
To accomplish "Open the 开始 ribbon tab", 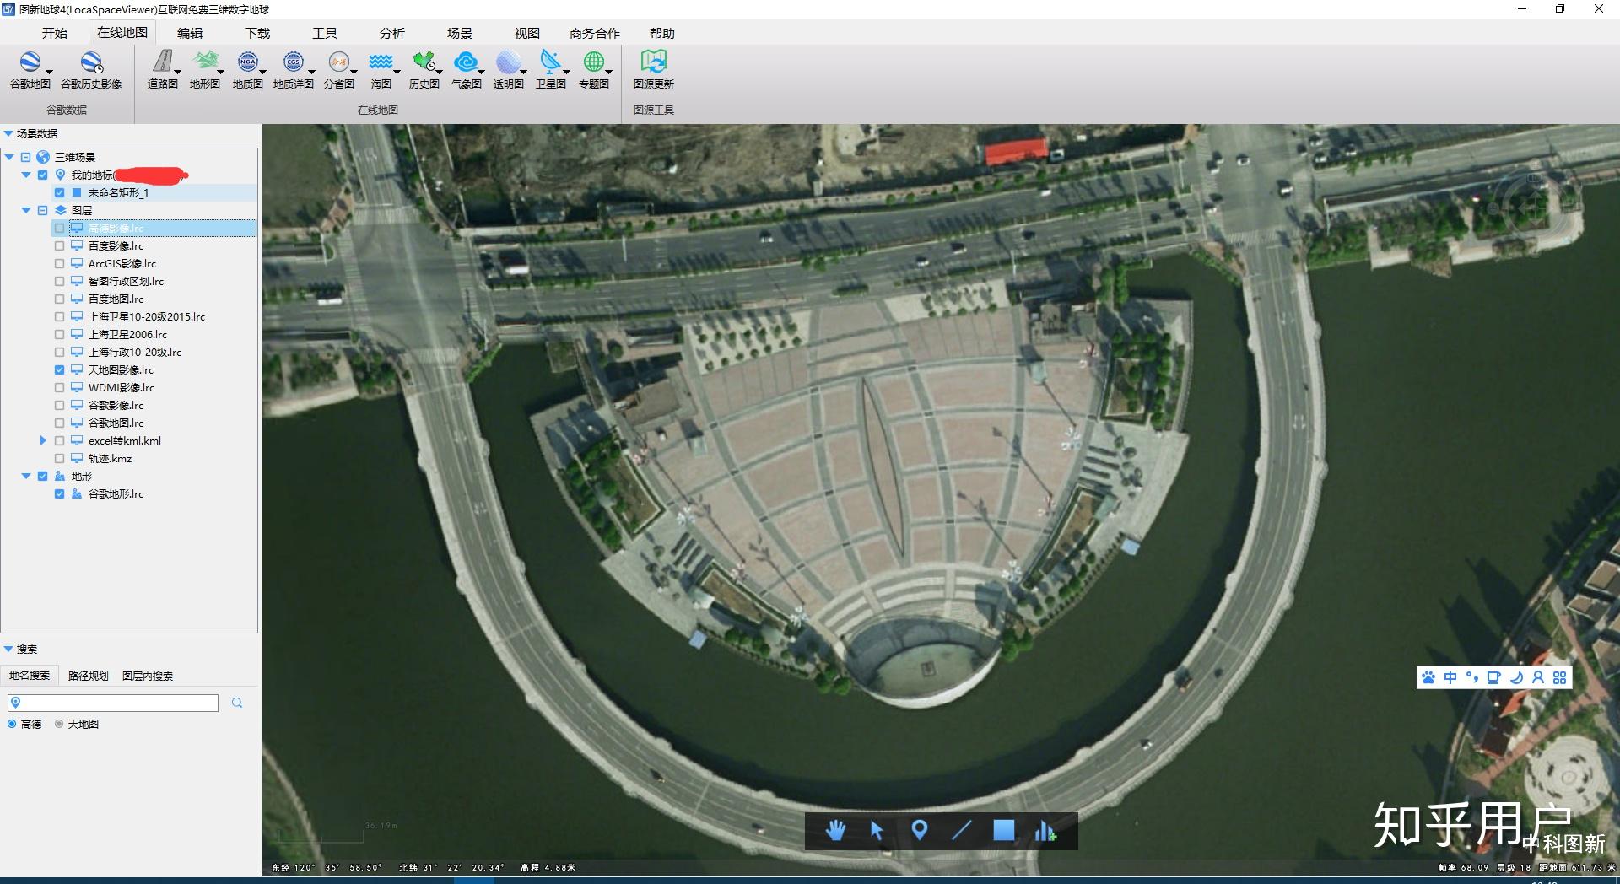I will pos(55,33).
